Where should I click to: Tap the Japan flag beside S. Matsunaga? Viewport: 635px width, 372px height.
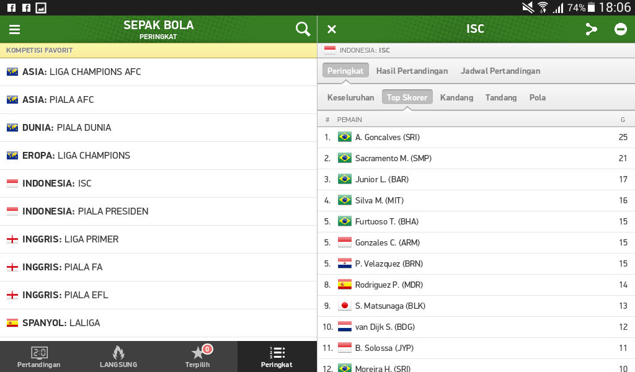(x=345, y=306)
